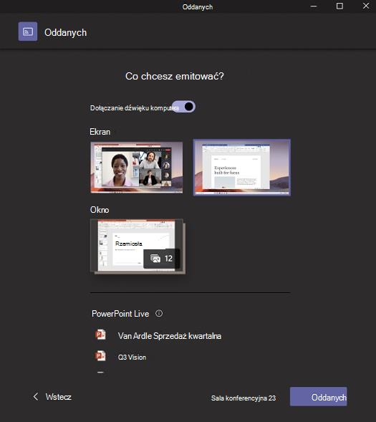The image size is (376, 422).
Task: Click PowerPoint icon for Q3 Vision
Action: pyautogui.click(x=100, y=356)
